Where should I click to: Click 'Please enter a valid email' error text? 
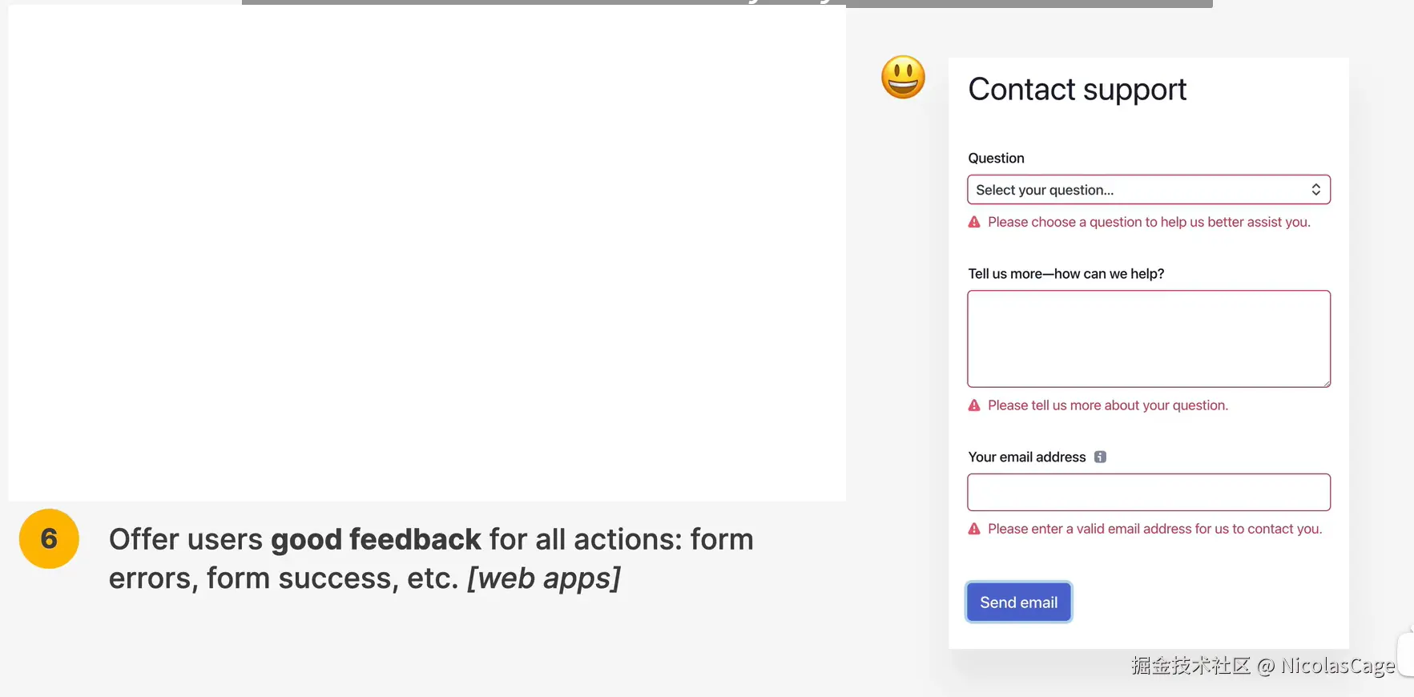click(x=1154, y=529)
